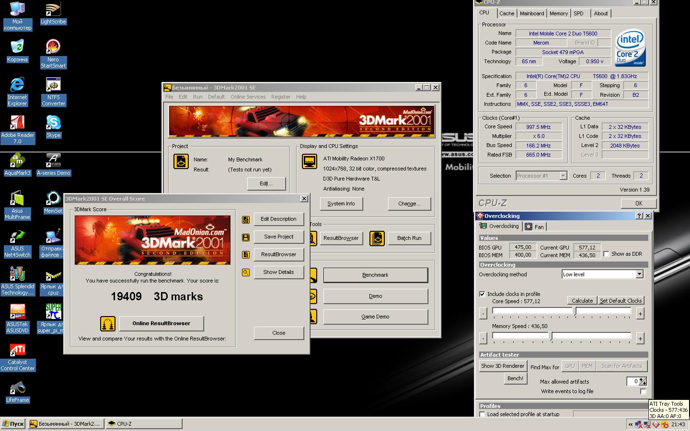Click the Memory Speed minus button
The image size is (690, 431).
point(483,339)
